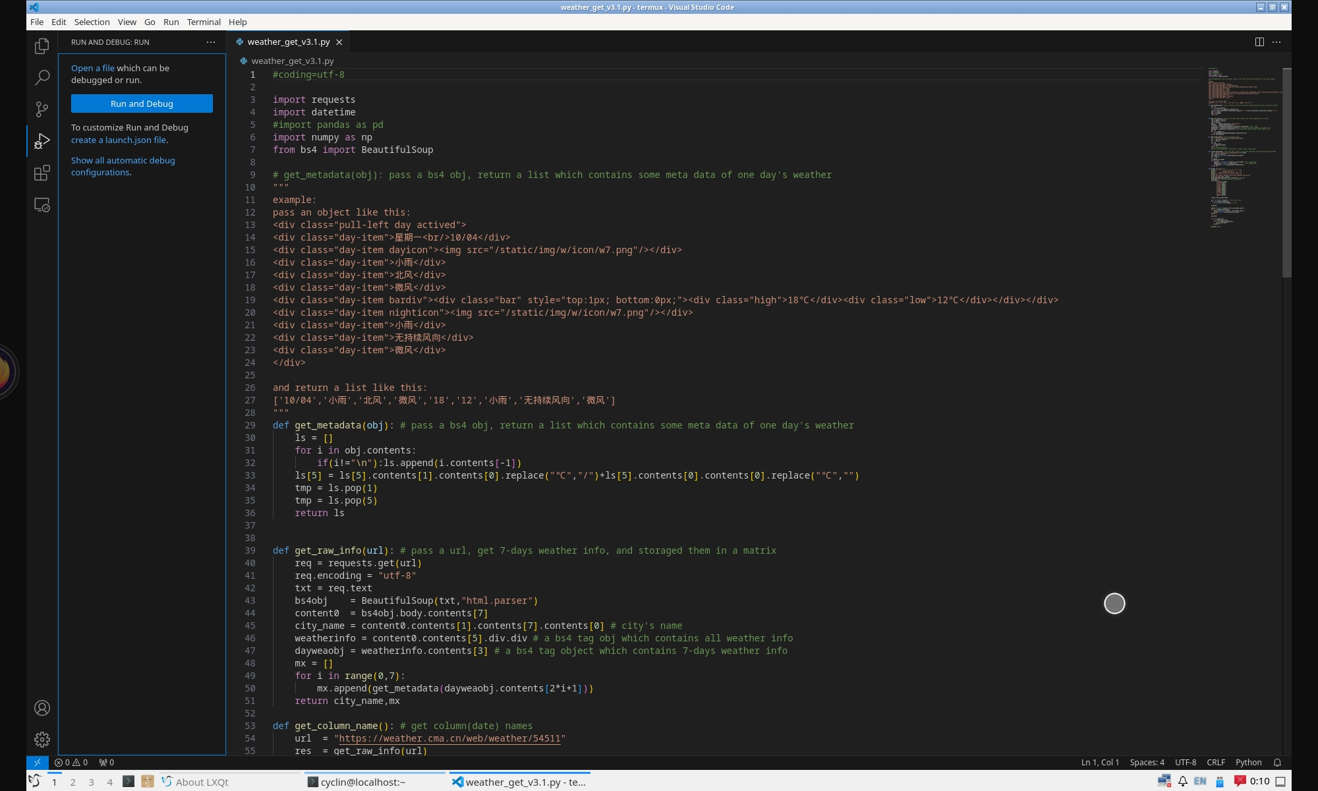This screenshot has height=791, width=1318.
Task: Click the editor vertical scrollbar thumb
Action: click(1286, 172)
